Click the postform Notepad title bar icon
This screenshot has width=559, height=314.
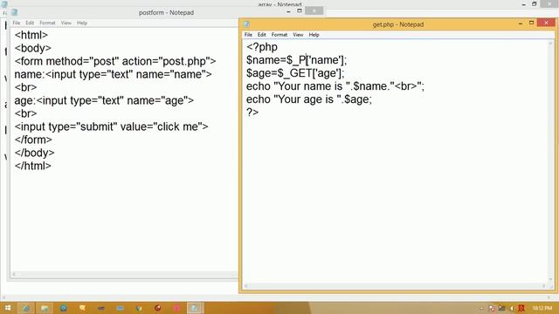15,12
